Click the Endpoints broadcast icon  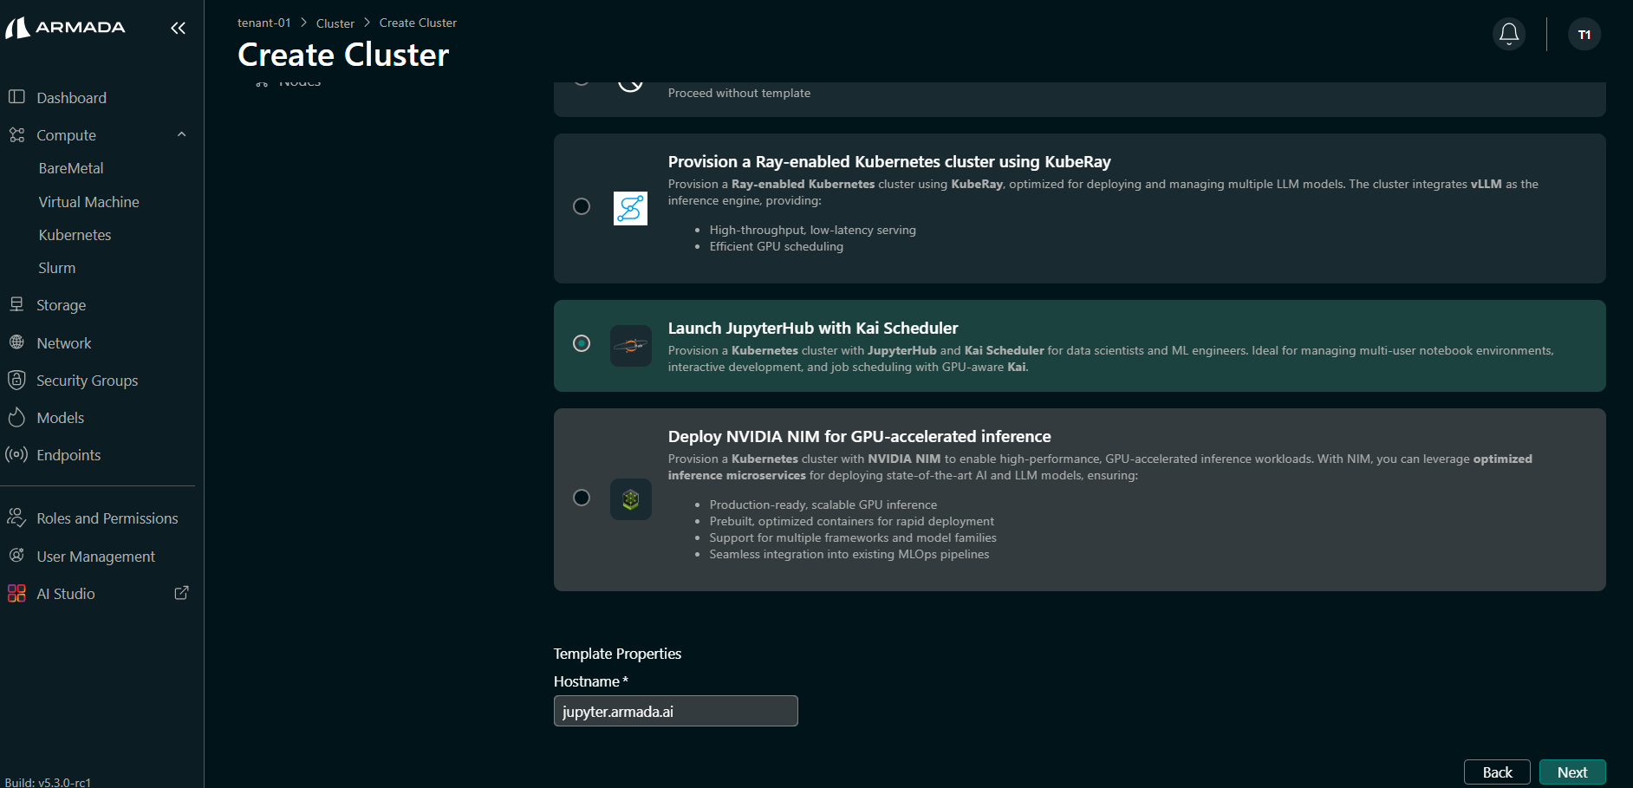tap(16, 454)
